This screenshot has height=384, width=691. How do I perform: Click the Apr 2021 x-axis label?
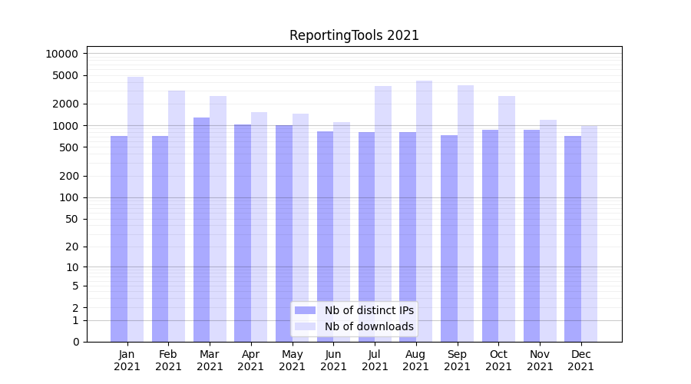tap(251, 360)
